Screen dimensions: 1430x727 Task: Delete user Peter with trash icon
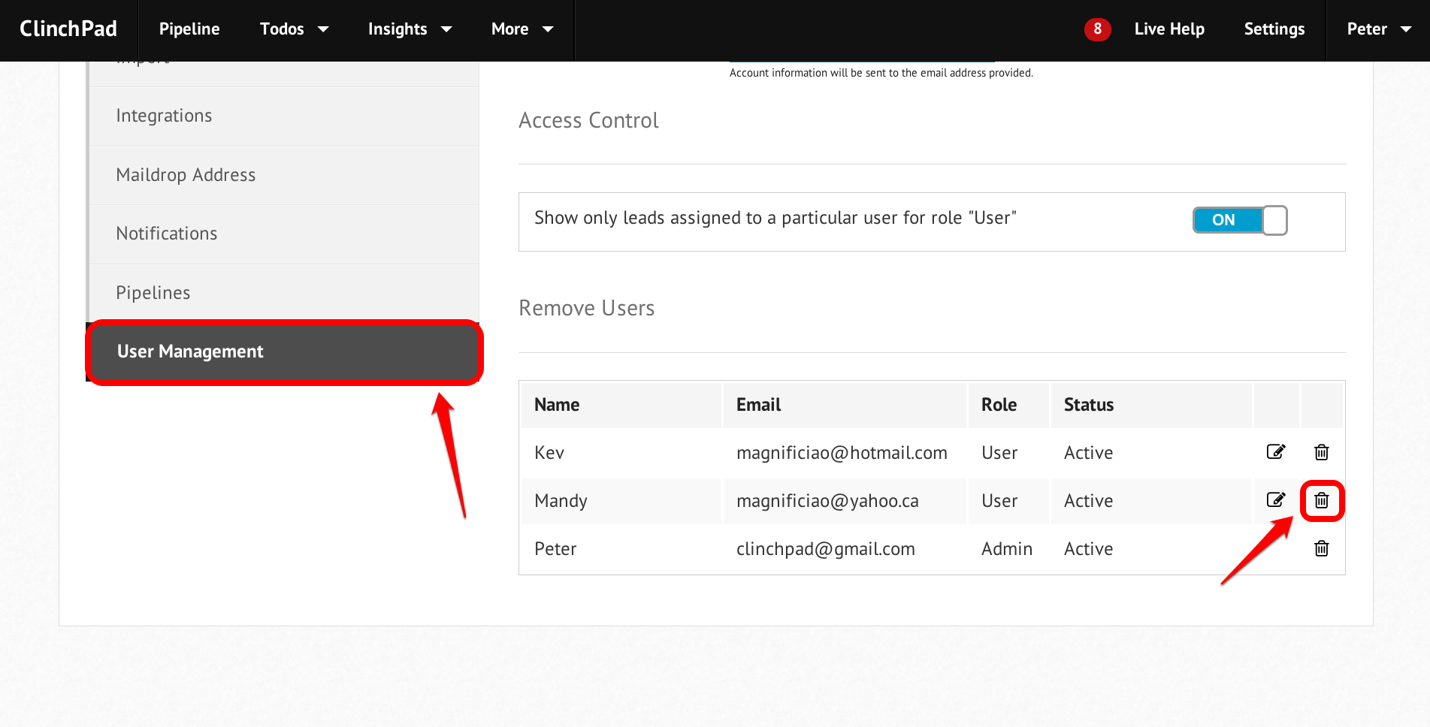(x=1322, y=548)
